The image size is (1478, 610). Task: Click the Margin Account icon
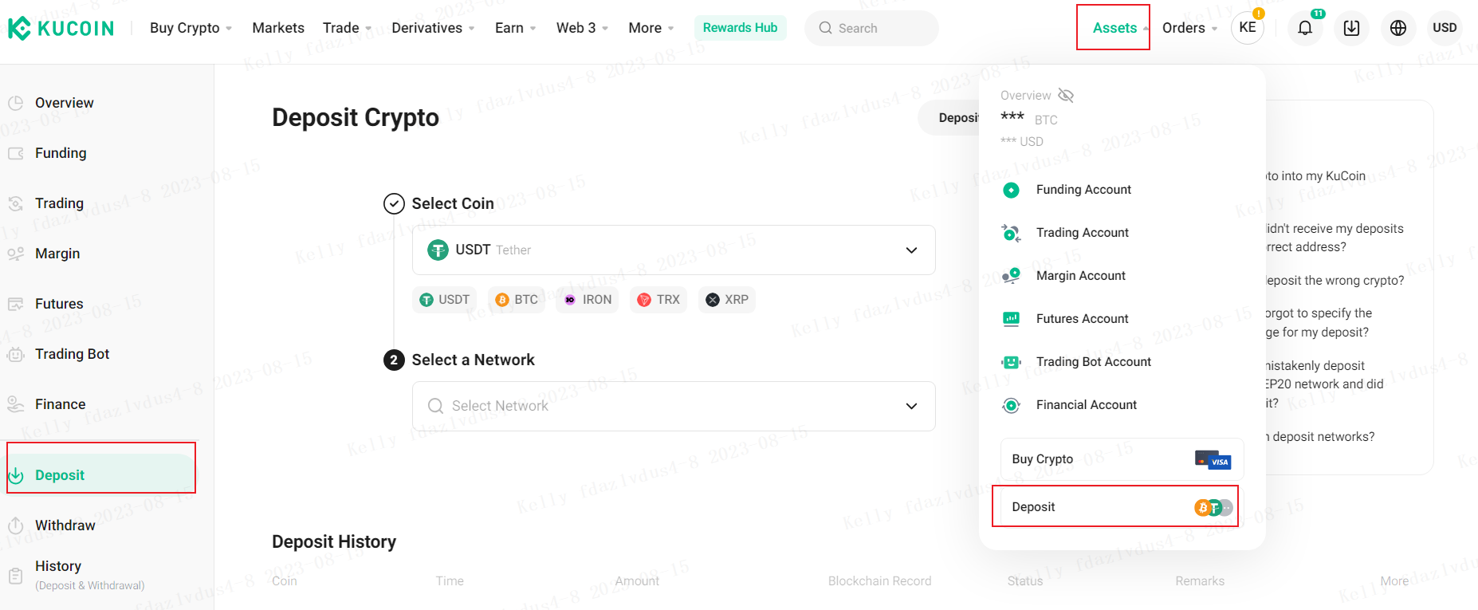(x=1011, y=276)
